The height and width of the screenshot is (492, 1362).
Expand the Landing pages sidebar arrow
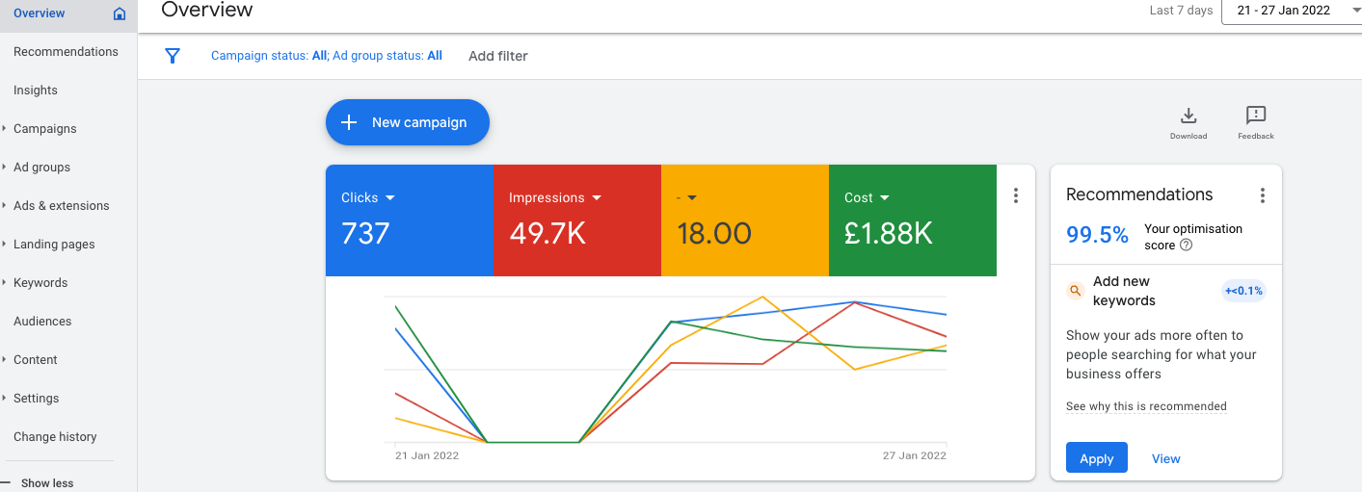tap(5, 244)
